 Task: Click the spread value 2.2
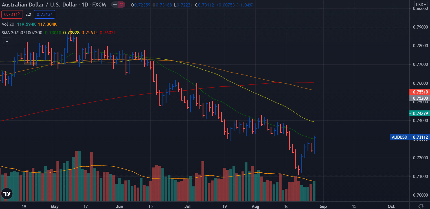click(28, 14)
